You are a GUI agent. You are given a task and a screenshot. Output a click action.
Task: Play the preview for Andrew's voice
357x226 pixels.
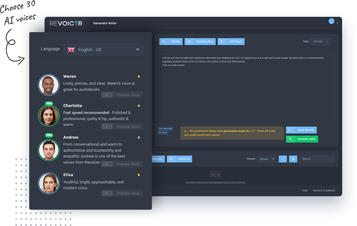point(122,164)
